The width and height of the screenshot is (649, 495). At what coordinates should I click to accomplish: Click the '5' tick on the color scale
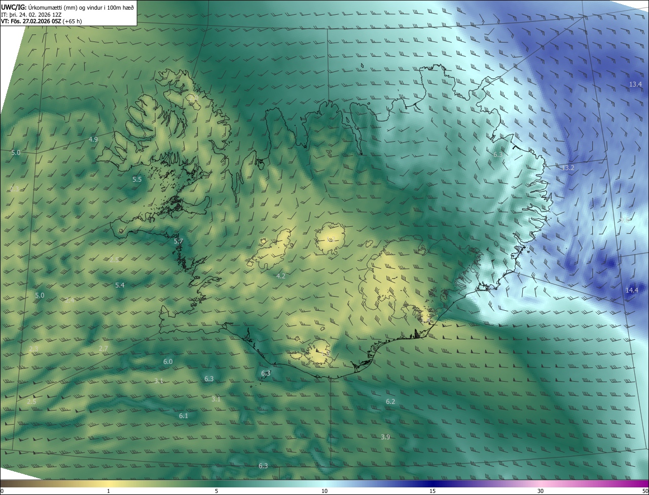click(x=217, y=491)
